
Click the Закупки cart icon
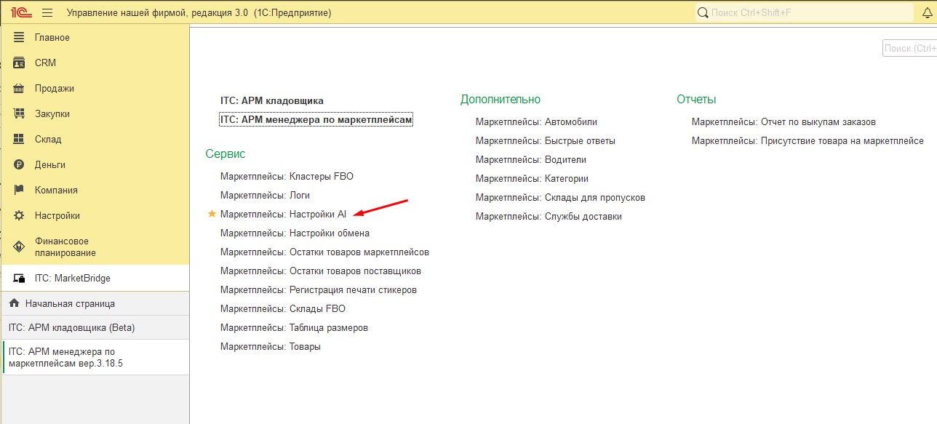pyautogui.click(x=19, y=113)
